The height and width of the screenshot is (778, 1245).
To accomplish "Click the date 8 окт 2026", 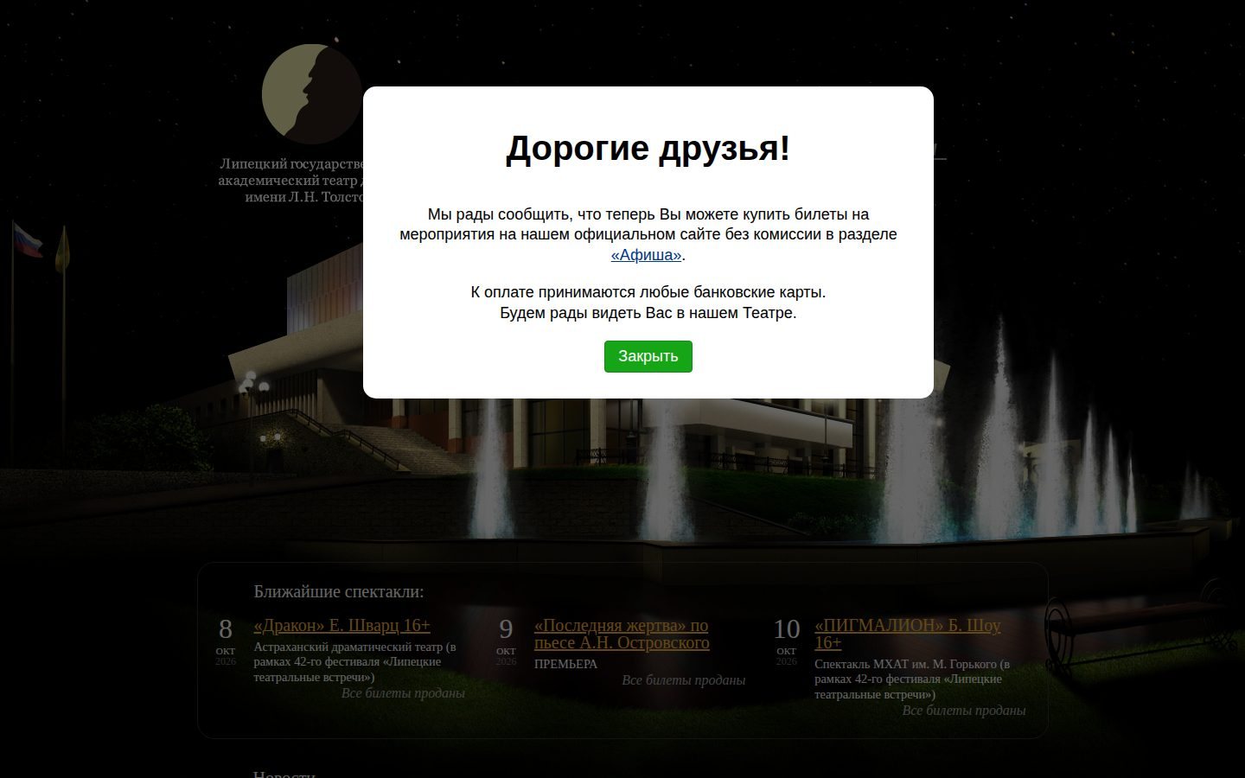I will tap(226, 641).
